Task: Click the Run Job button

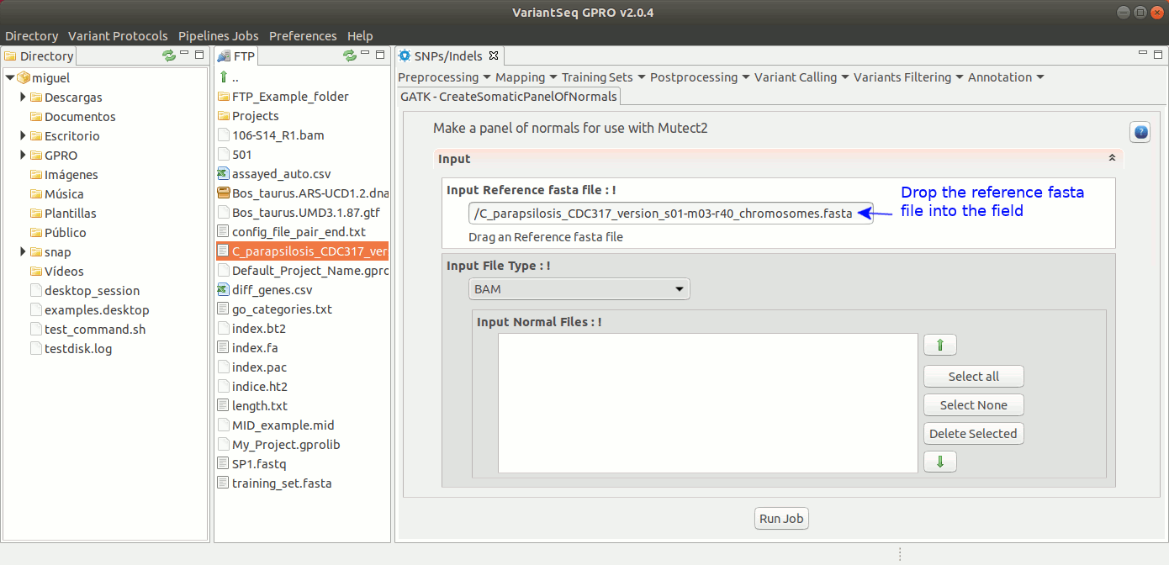Action: click(781, 519)
